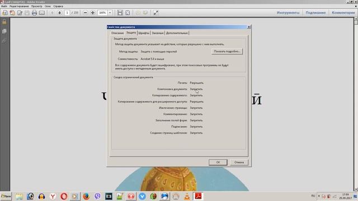358x201 pixels.
Task: Click the Отмена button
Action: pyautogui.click(x=239, y=162)
